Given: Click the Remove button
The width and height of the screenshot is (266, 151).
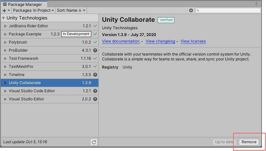Looking at the screenshot, I should coord(249,142).
